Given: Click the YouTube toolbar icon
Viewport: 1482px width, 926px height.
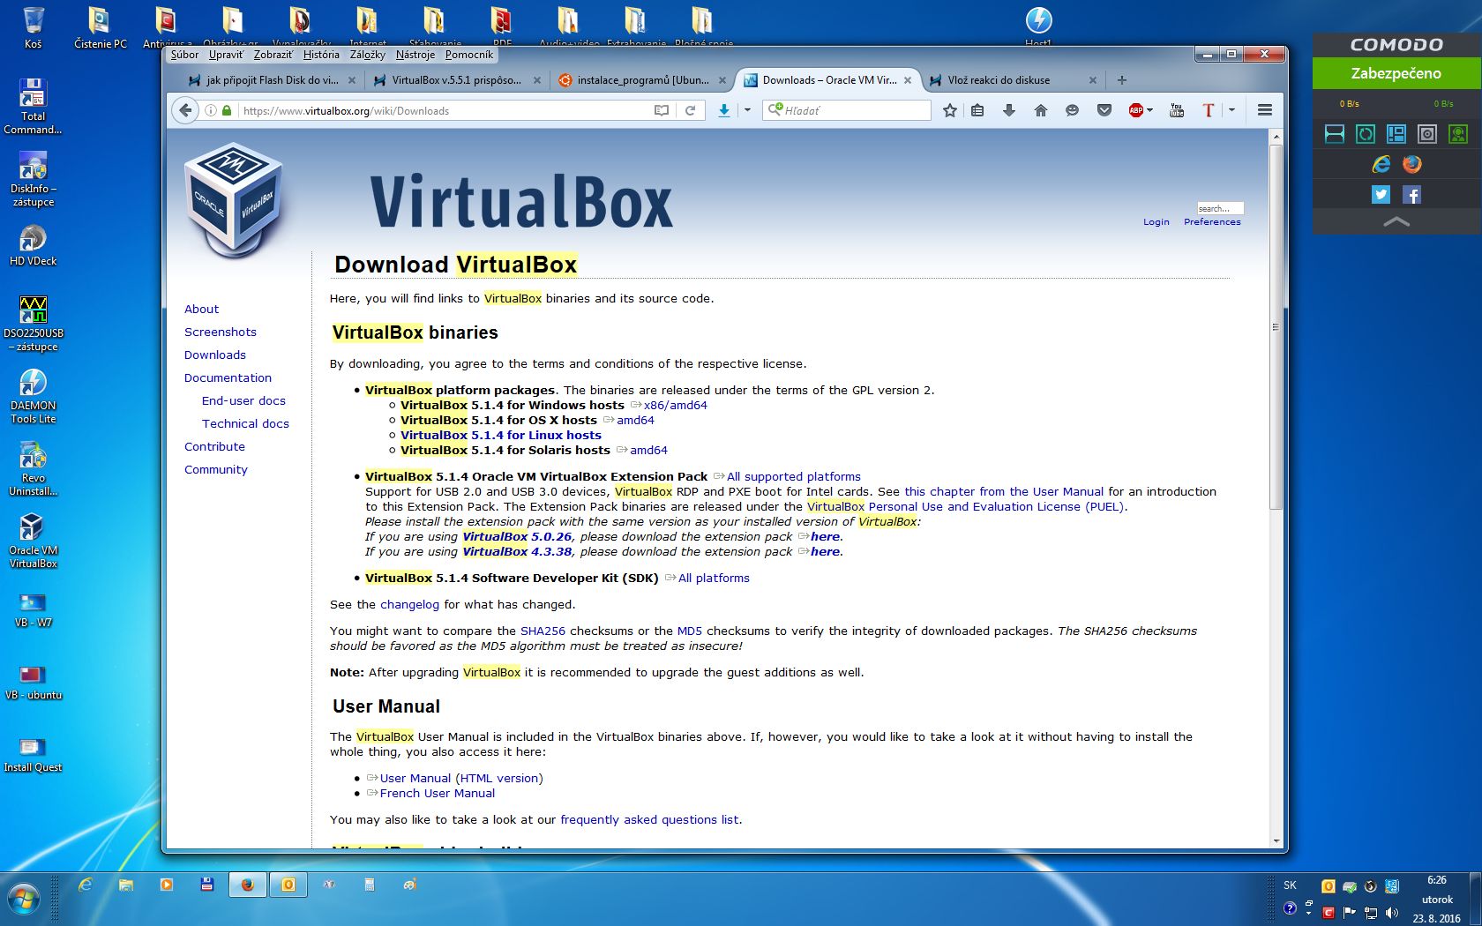Looking at the screenshot, I should (x=1177, y=110).
